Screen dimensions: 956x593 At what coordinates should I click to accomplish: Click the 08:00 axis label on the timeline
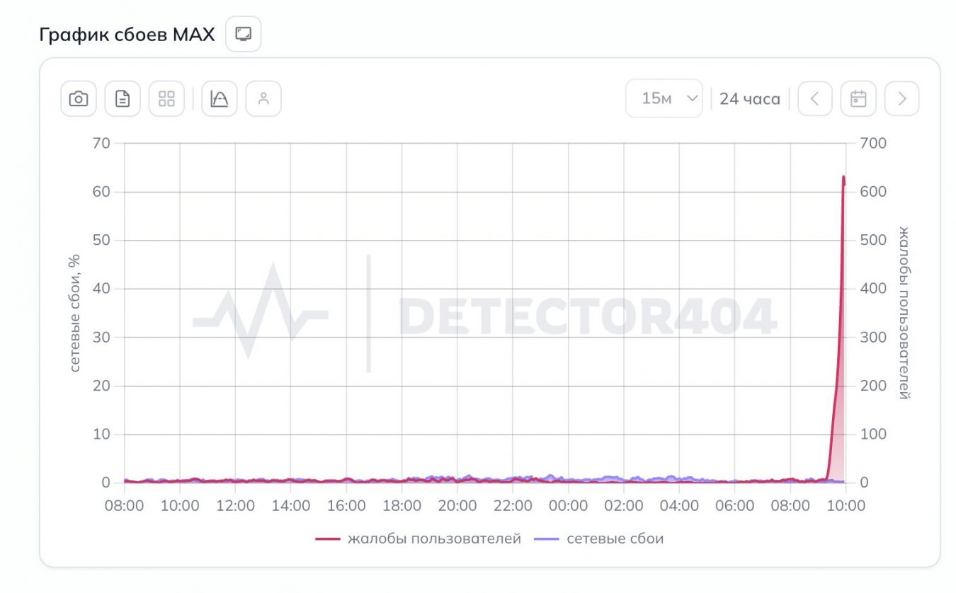[x=125, y=505]
